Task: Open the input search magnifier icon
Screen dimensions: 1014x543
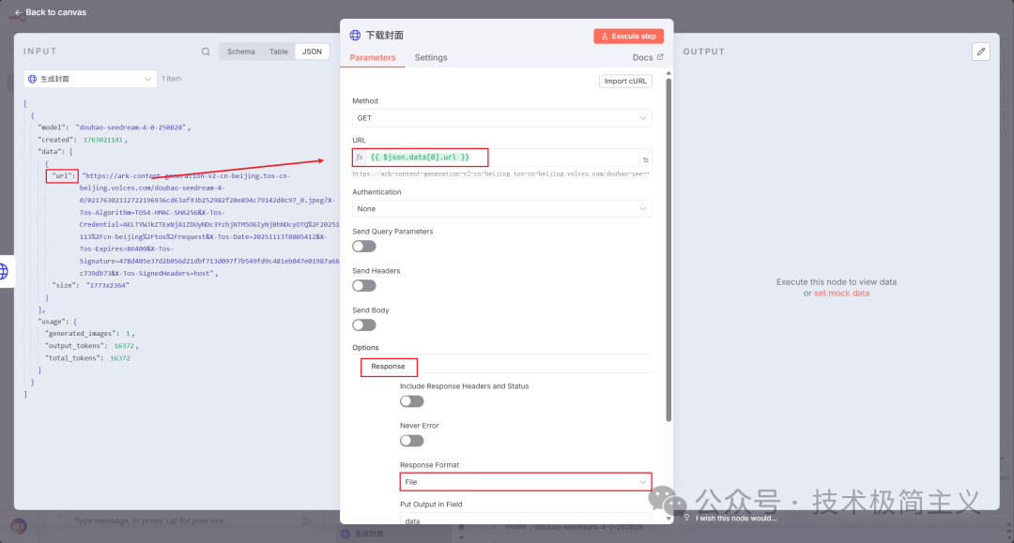Action: 206,52
